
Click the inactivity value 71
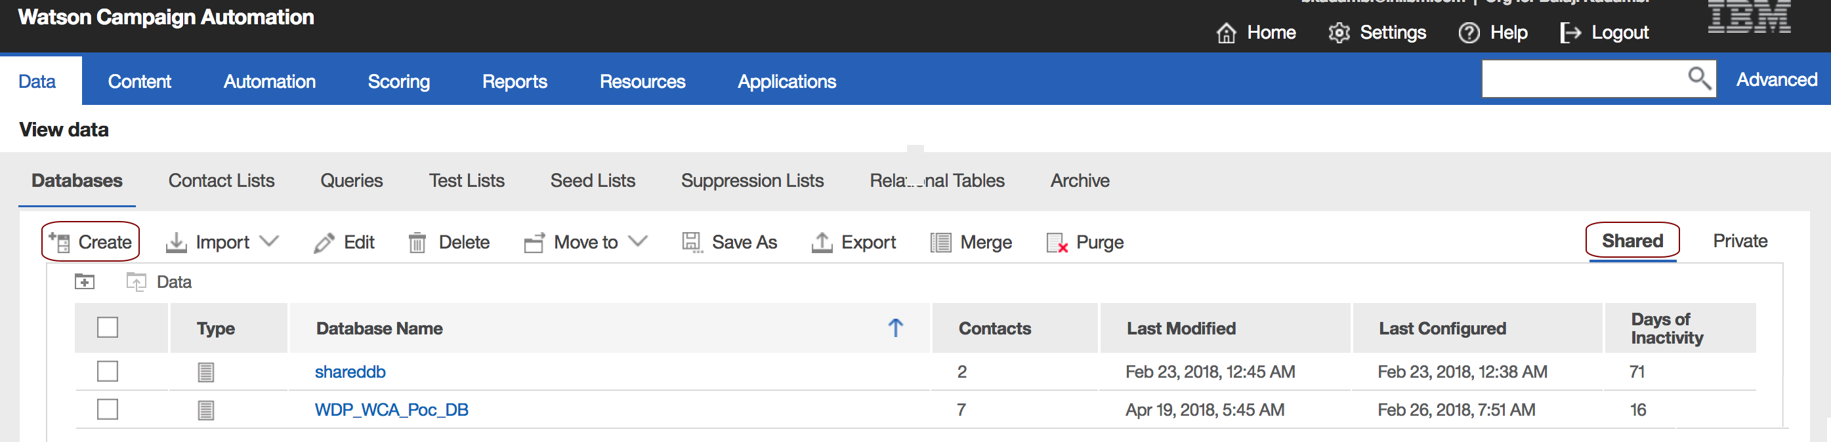click(1637, 372)
